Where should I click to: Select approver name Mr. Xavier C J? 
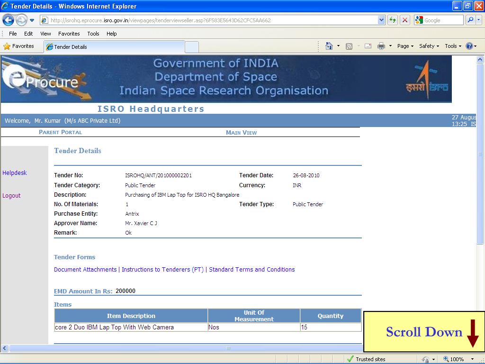click(141, 223)
